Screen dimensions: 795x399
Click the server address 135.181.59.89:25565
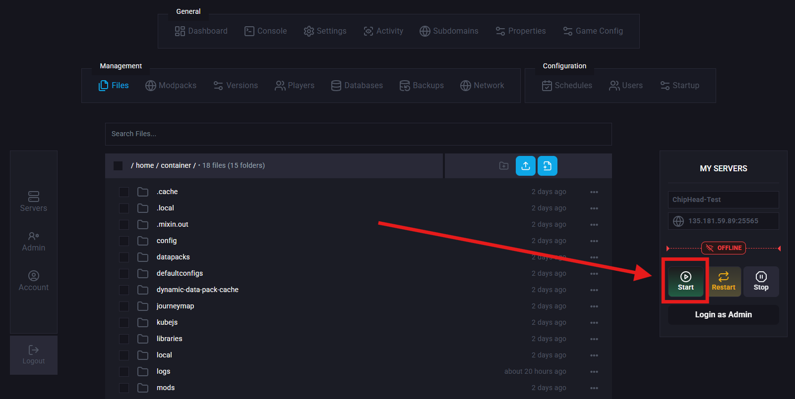pyautogui.click(x=723, y=221)
